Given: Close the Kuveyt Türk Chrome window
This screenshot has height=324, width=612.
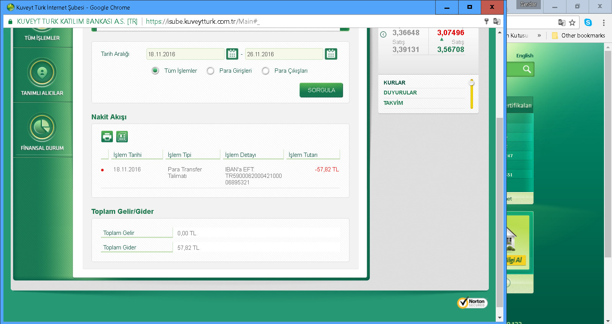Looking at the screenshot, I should (492, 7).
